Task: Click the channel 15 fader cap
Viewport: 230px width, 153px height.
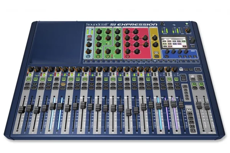Action: (x=129, y=112)
